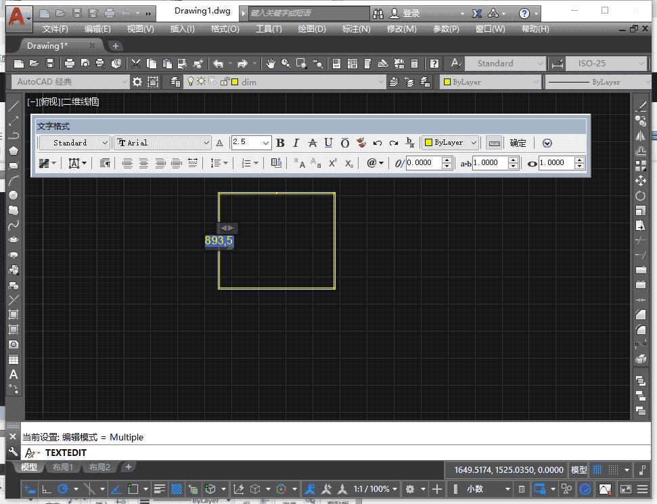Click the Plot print icon
Screen dimensions: 657x504
69,64
